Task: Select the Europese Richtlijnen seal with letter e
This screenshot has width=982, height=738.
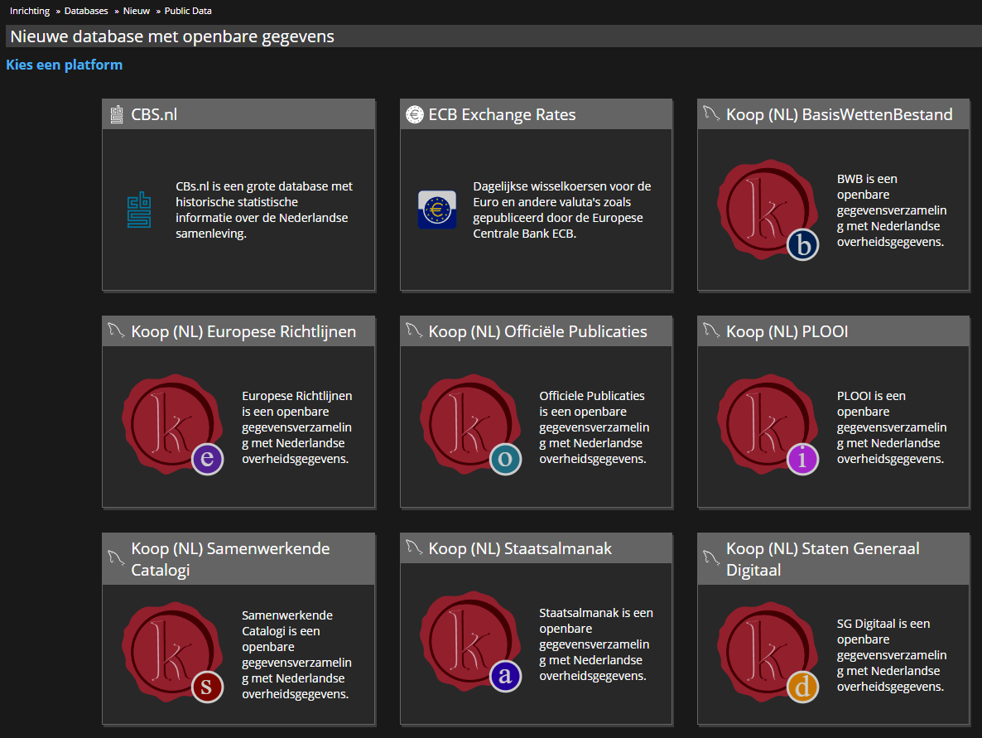Action: pyautogui.click(x=173, y=425)
